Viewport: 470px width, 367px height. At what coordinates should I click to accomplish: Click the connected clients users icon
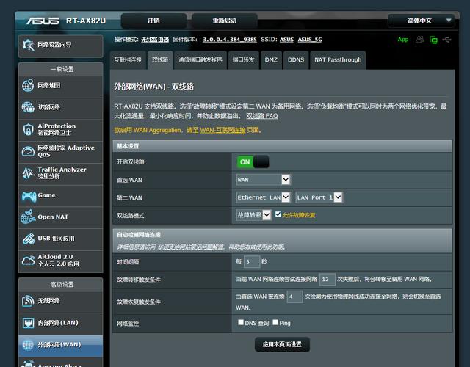coord(419,40)
